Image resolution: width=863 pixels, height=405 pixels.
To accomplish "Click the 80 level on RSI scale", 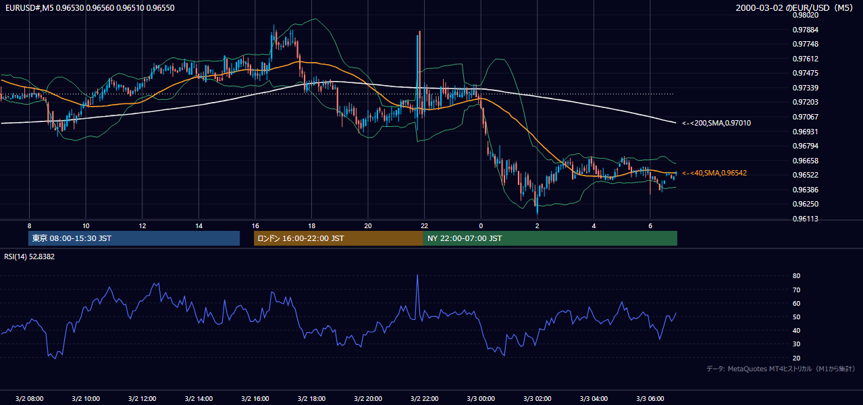I will coord(796,276).
